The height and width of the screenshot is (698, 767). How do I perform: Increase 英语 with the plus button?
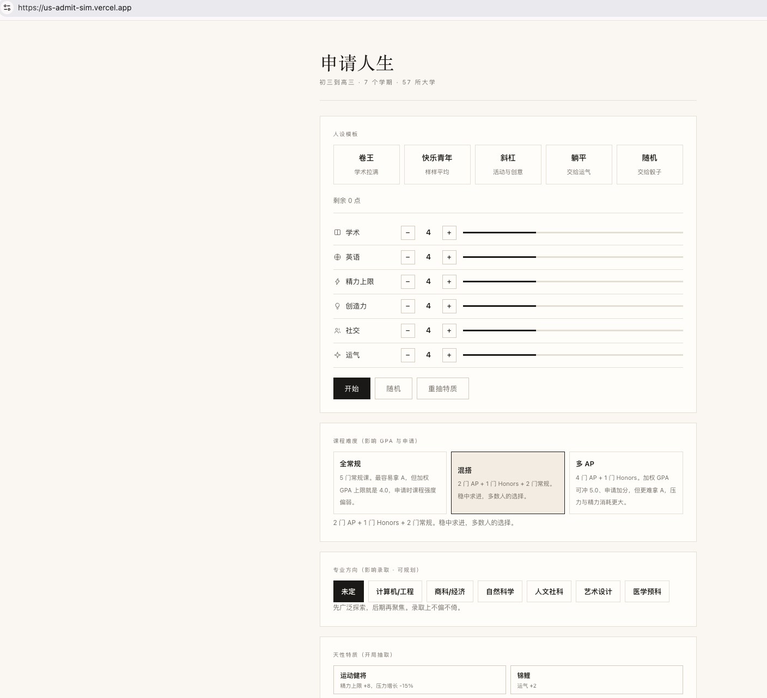[x=449, y=257]
